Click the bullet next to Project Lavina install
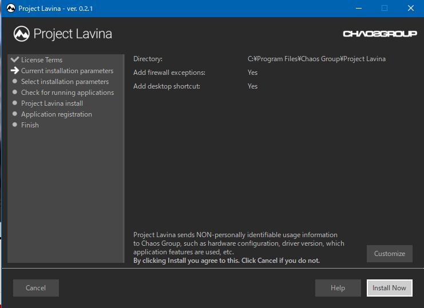 15,103
